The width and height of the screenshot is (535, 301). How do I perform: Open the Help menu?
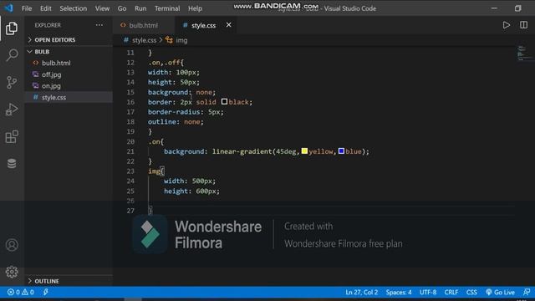coord(195,8)
